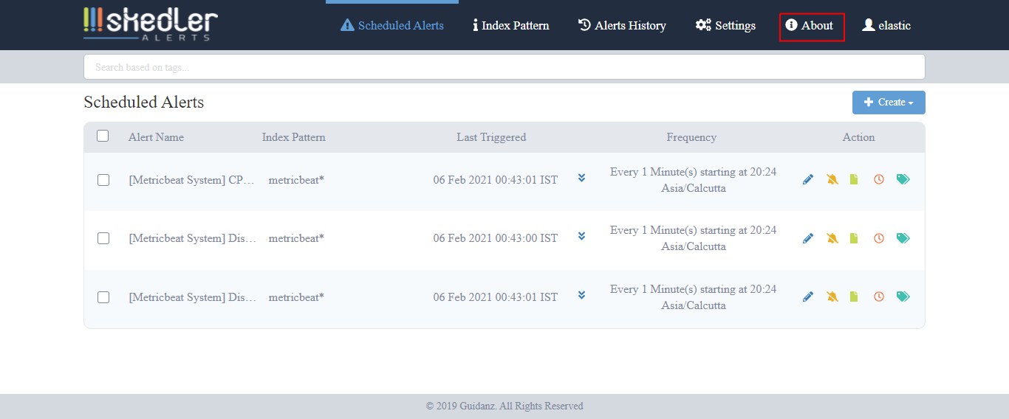Open the Settings menu item
1009x419 pixels.
(x=725, y=25)
